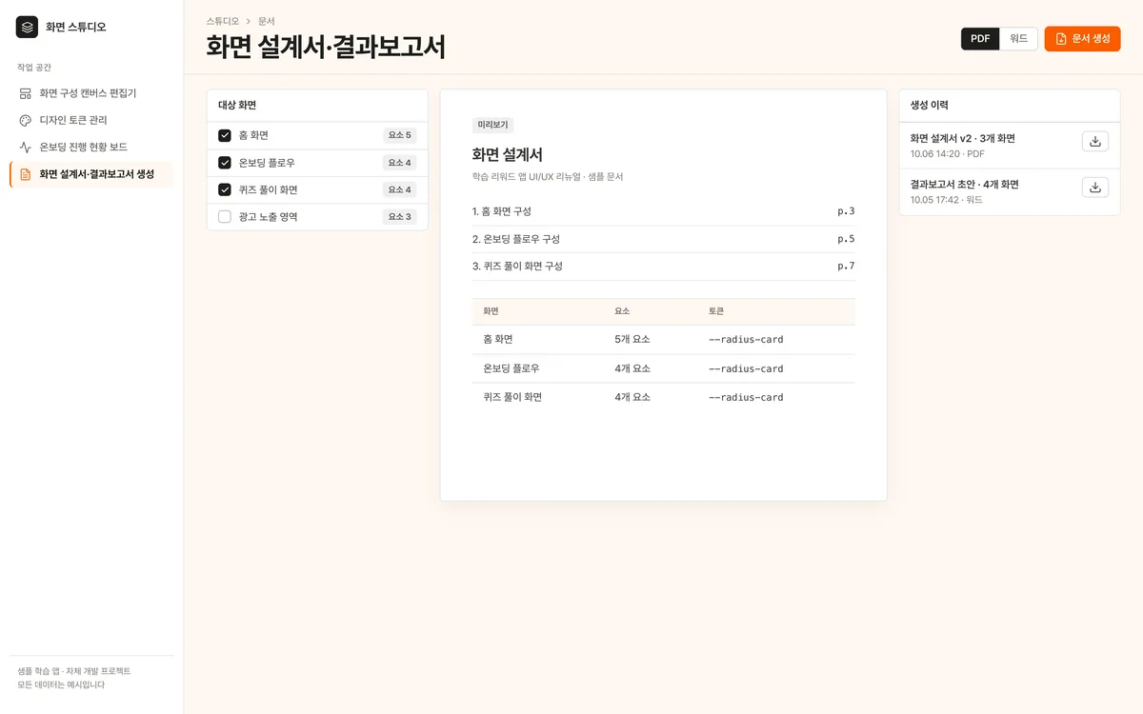Go to 화면 구성 캔버스 편집기
Image resolution: width=1143 pixels, height=714 pixels.
pyautogui.click(x=91, y=93)
